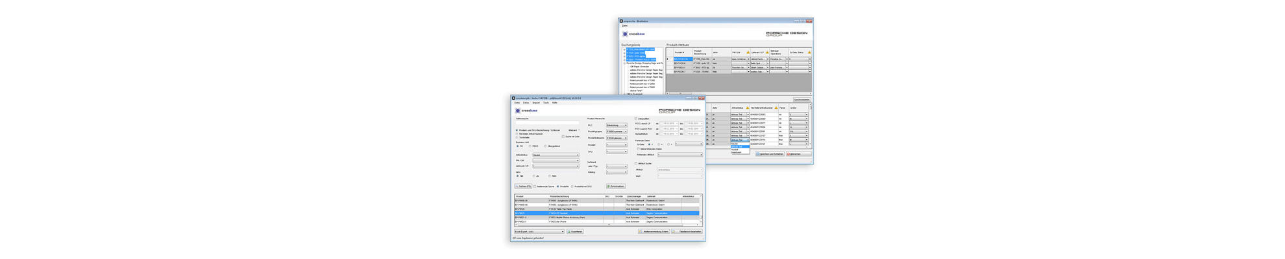Enable the Suche mit Liste checkbox

(x=563, y=137)
